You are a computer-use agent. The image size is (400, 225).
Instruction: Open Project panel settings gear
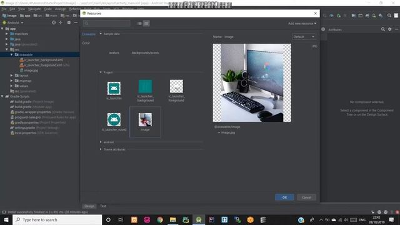69,22
